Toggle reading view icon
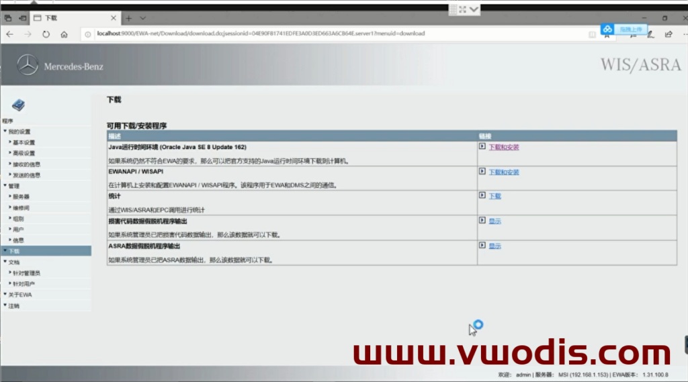 tap(592, 34)
